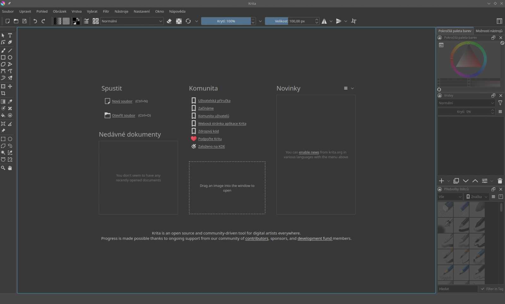
Task: Click the Hledat brush search field
Action: [457, 289]
